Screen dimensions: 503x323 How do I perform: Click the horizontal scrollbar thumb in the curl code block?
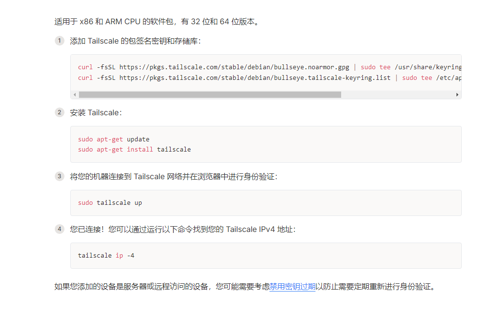click(210, 95)
